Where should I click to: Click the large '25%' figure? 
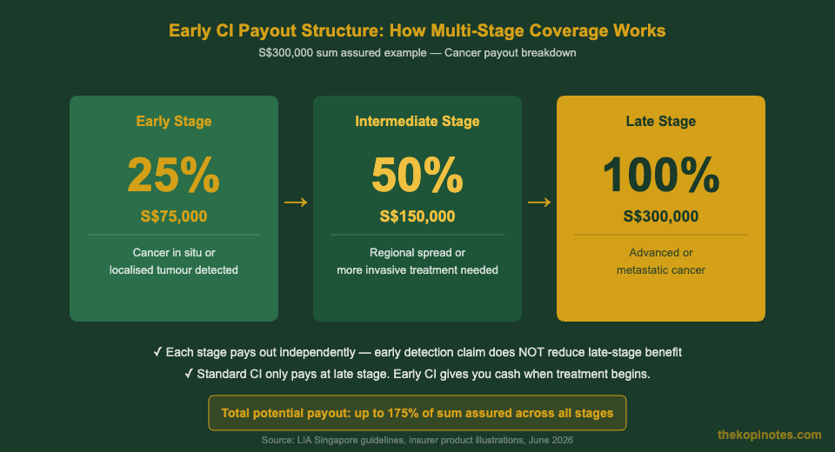[174, 175]
